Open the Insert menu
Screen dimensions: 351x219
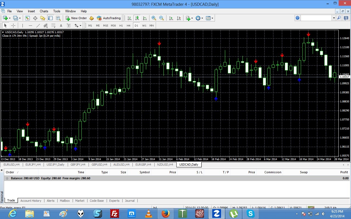(x=31, y=11)
